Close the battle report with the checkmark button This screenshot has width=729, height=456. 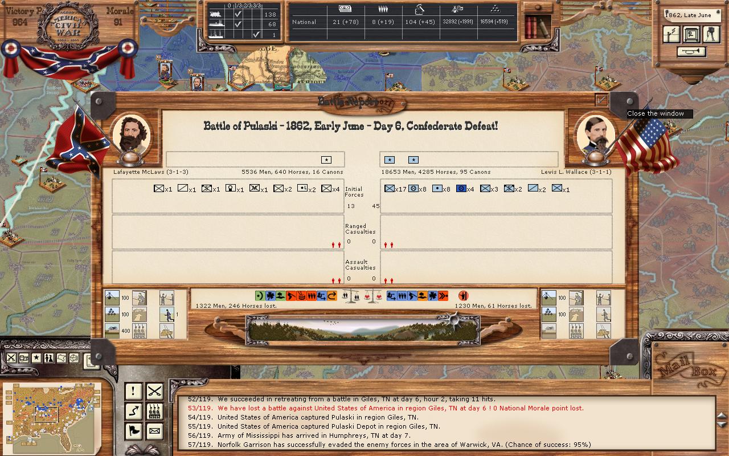(x=601, y=100)
